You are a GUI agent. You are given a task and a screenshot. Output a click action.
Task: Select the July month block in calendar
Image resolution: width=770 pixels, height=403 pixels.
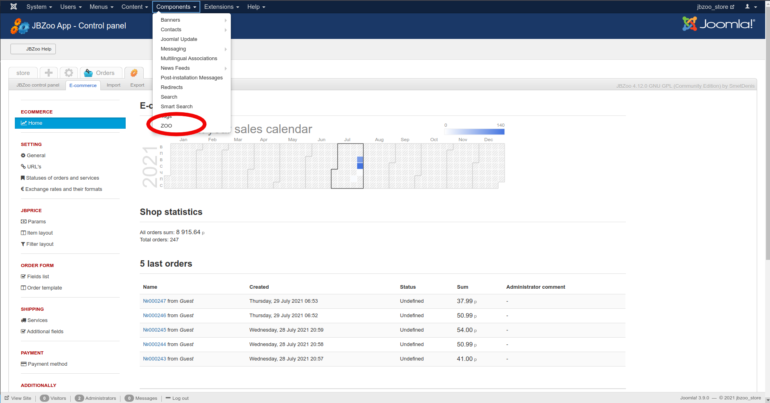pos(348,166)
